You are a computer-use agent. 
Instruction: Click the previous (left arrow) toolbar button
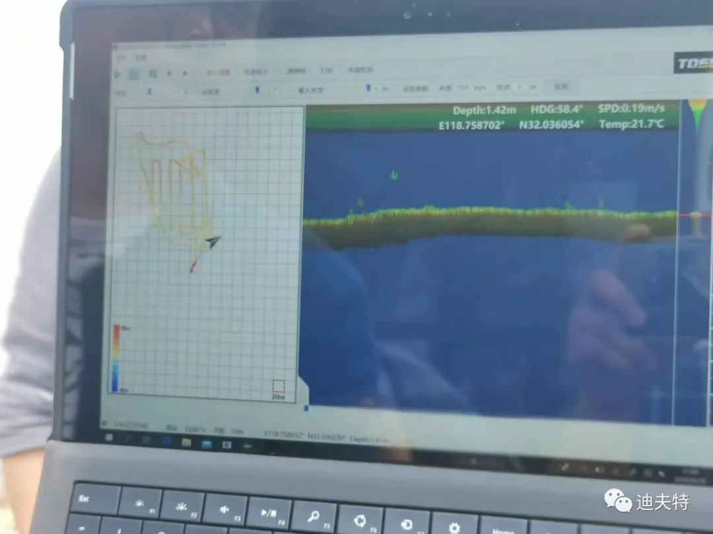(170, 74)
